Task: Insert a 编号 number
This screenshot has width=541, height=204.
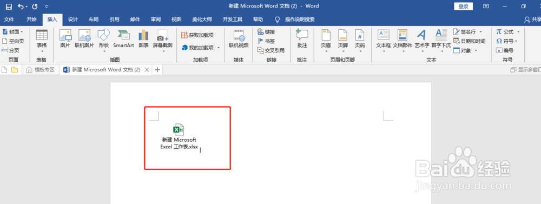Action: 504,50
